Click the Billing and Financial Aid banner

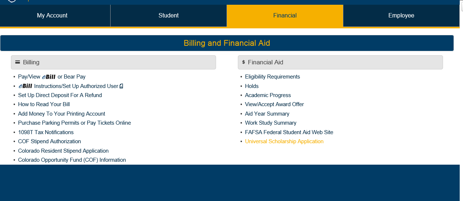coord(227,43)
